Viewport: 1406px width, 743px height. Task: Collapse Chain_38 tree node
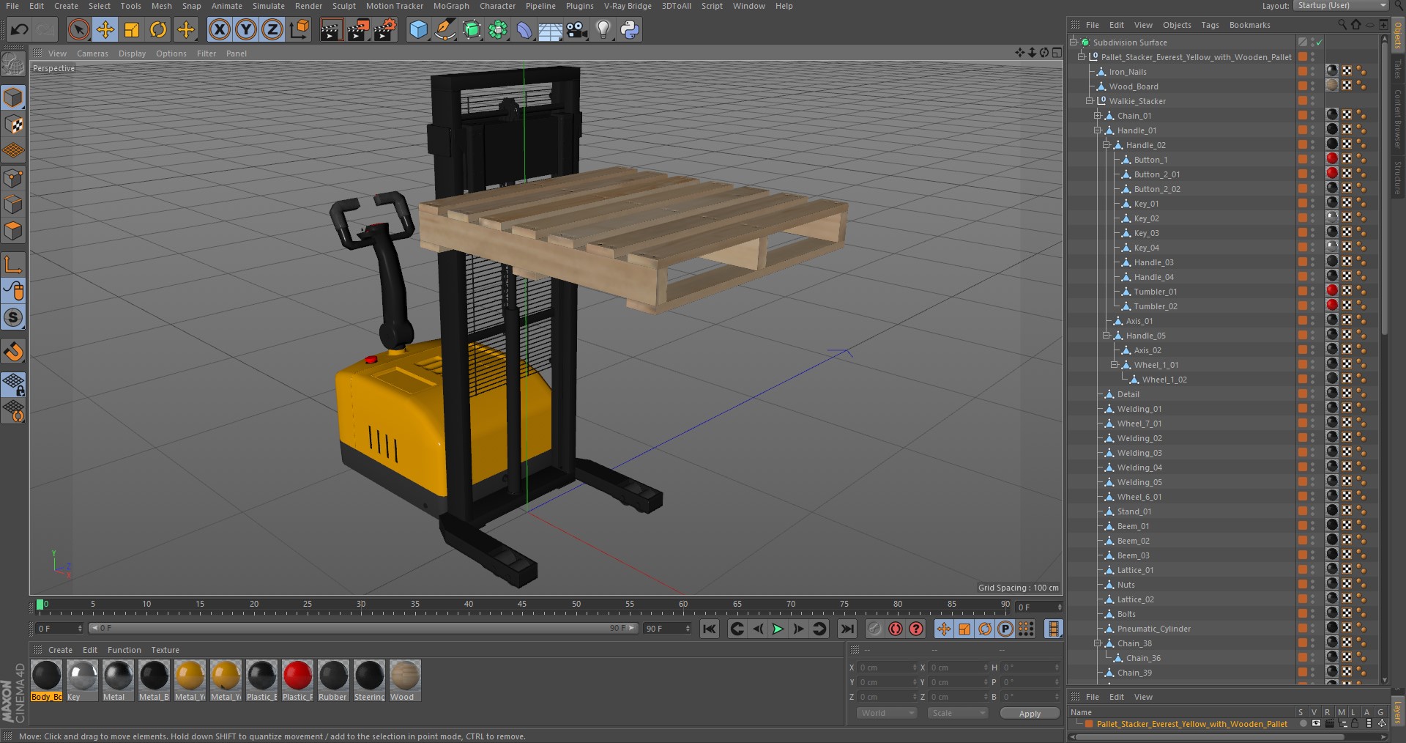(1098, 643)
